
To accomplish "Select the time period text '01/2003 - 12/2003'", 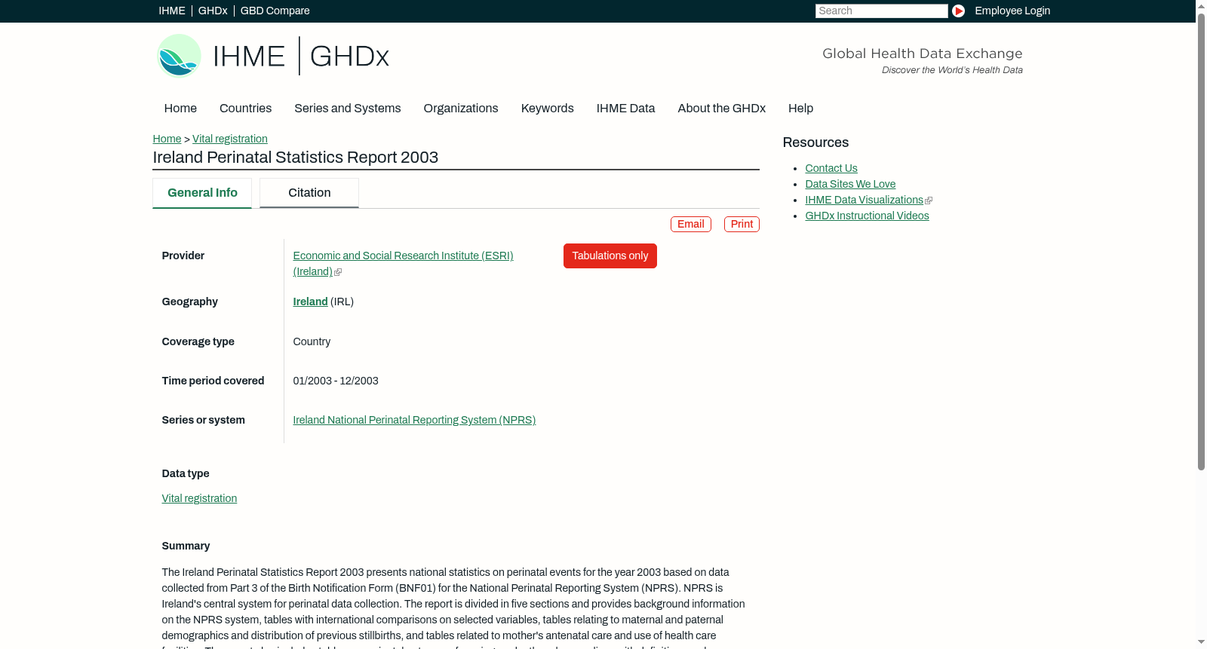I will (336, 381).
